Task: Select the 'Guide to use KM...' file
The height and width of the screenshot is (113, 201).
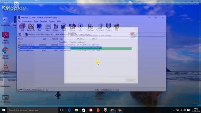Action: [x=59, y=45]
